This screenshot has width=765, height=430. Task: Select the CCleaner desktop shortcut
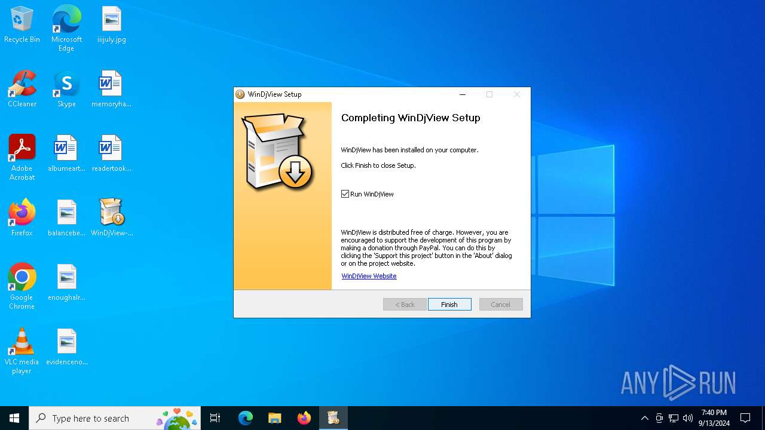22,90
